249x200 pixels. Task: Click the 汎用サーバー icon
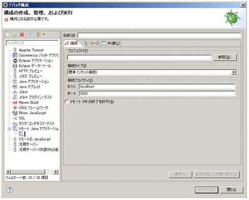[15, 144]
